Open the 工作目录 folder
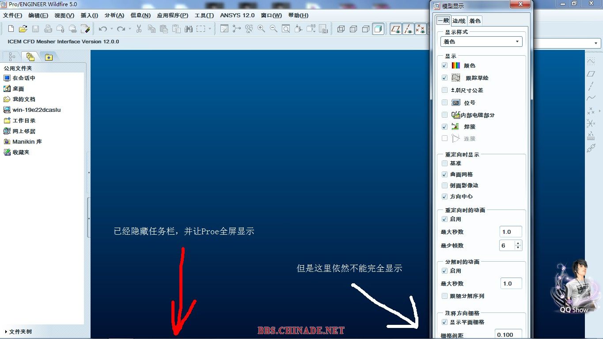The width and height of the screenshot is (603, 339). click(x=24, y=120)
